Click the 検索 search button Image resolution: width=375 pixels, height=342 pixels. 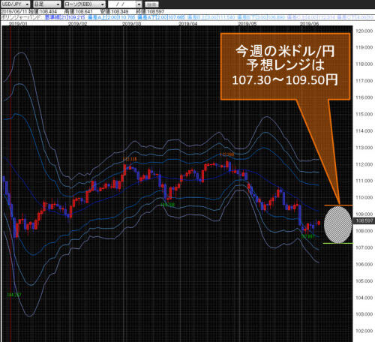coord(151,4)
